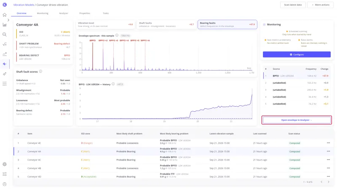This screenshot has width=337, height=189.
Task: Select Conveyor 4D table row
Action: click(174, 176)
